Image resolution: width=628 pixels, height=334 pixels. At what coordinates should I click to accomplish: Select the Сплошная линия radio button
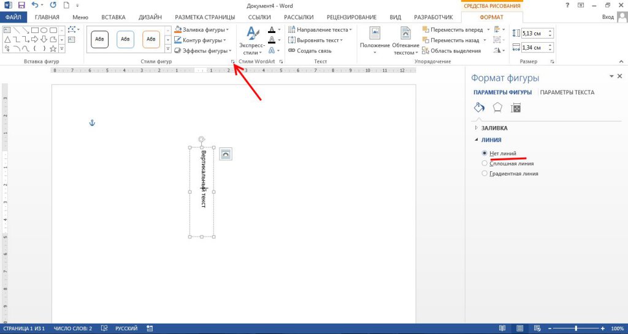point(484,163)
